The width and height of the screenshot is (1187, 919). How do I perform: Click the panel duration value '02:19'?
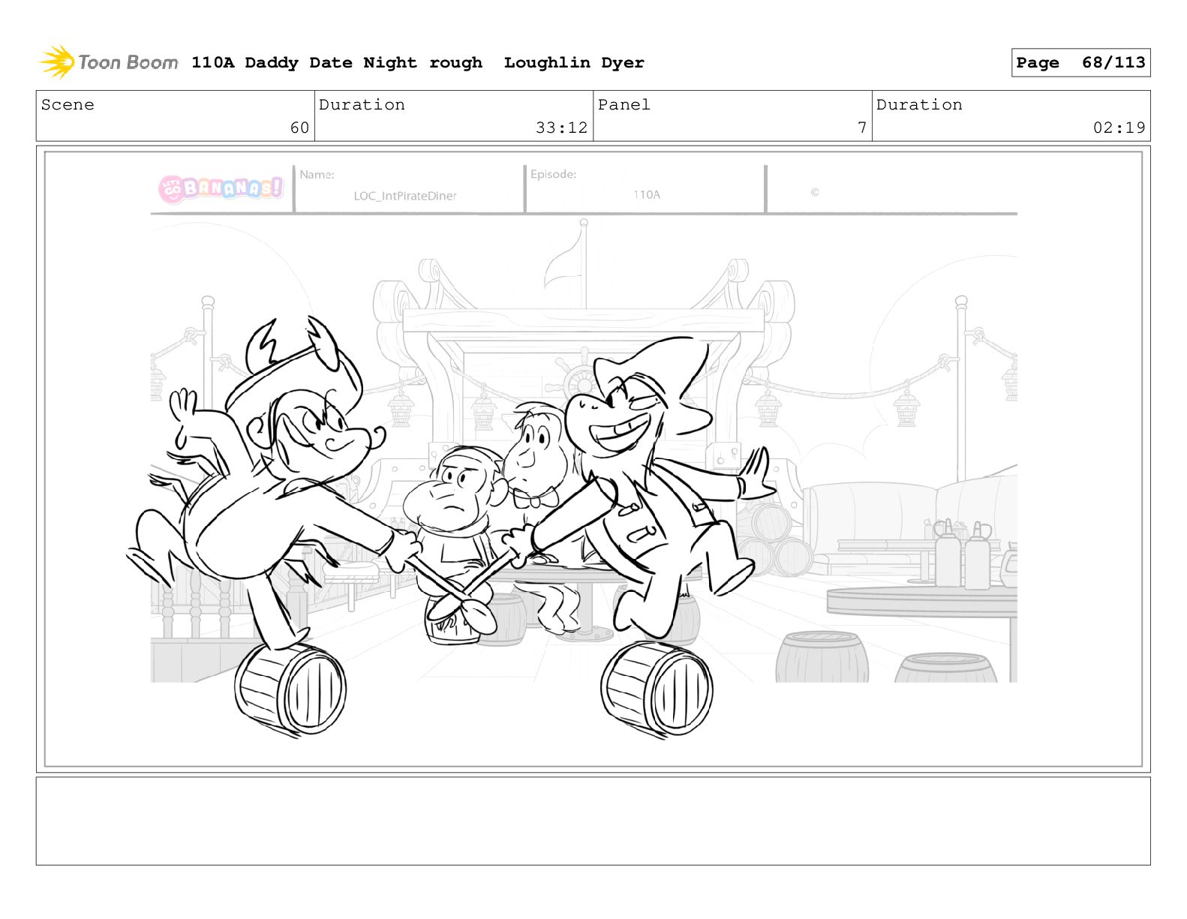click(x=1119, y=128)
